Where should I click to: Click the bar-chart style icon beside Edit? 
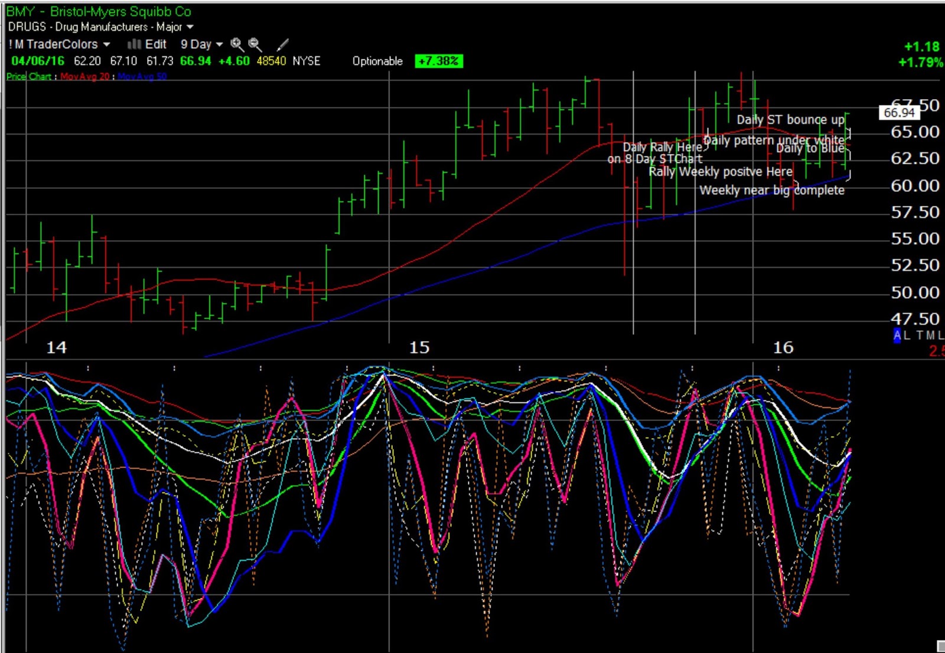click(x=135, y=44)
